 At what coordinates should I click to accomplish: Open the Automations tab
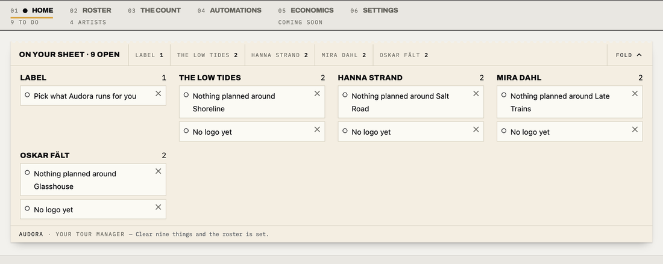click(229, 11)
